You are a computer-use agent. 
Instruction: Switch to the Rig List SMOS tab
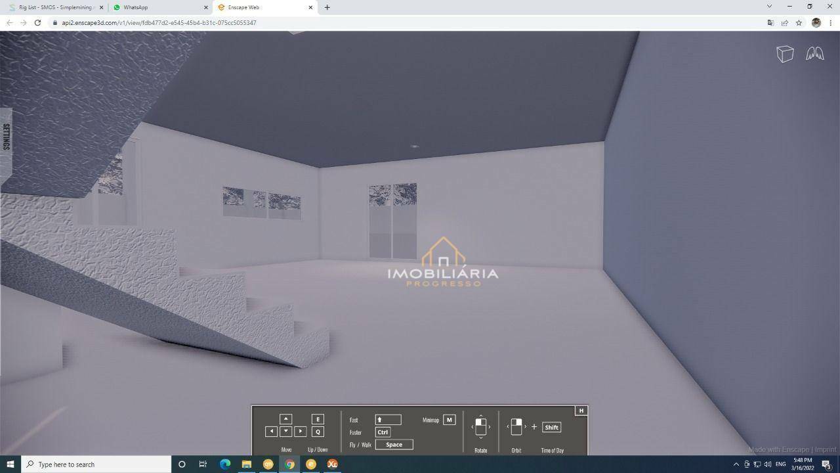point(56,7)
